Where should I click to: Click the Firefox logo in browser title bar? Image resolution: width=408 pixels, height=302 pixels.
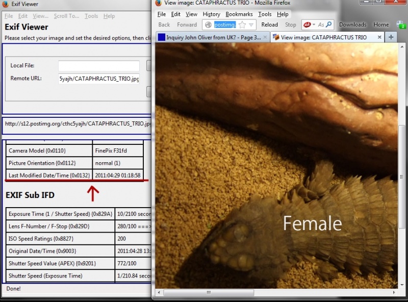158,3
